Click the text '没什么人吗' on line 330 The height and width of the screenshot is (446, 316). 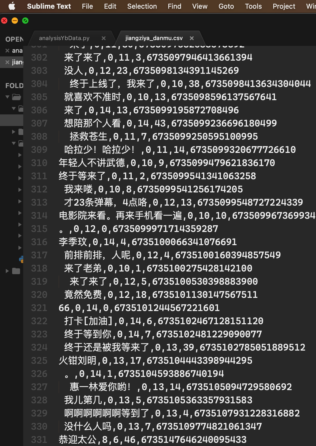[88, 426]
